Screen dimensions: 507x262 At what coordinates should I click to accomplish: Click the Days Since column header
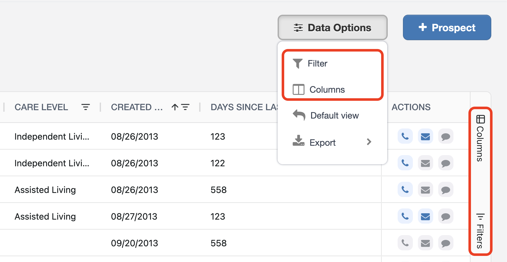(x=244, y=107)
